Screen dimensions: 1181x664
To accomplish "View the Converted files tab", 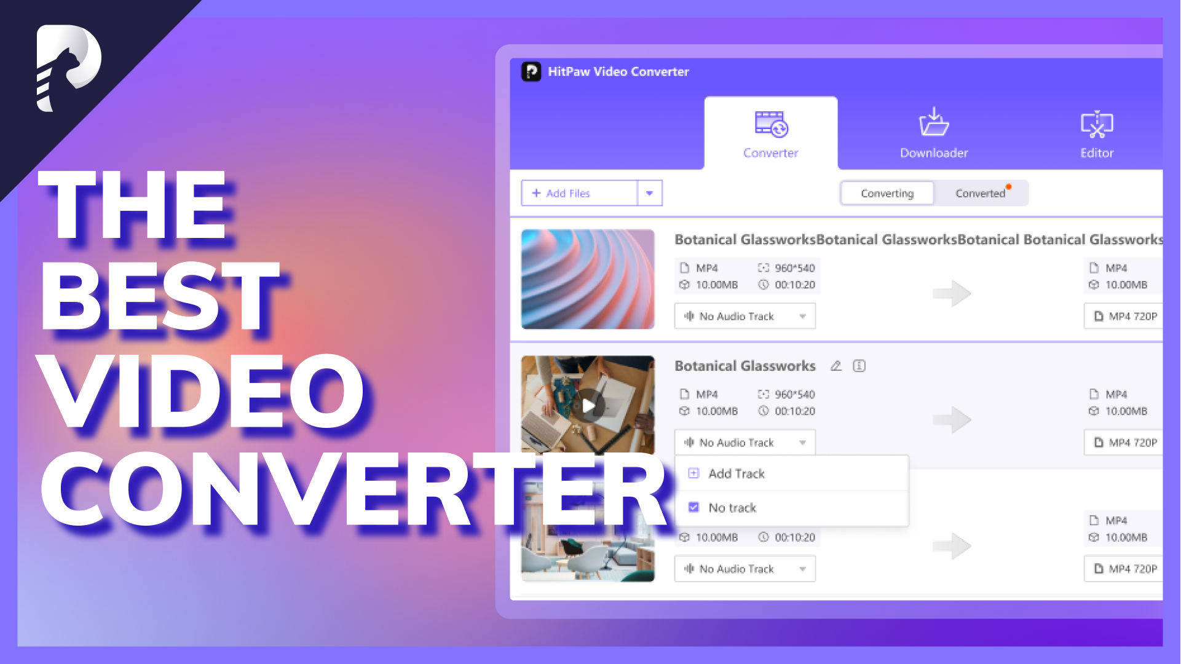I will click(x=980, y=193).
